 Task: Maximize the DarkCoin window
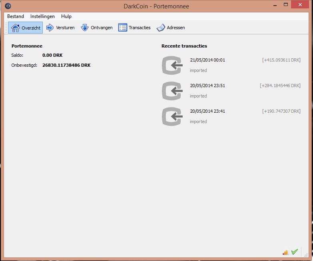pos(286,4)
